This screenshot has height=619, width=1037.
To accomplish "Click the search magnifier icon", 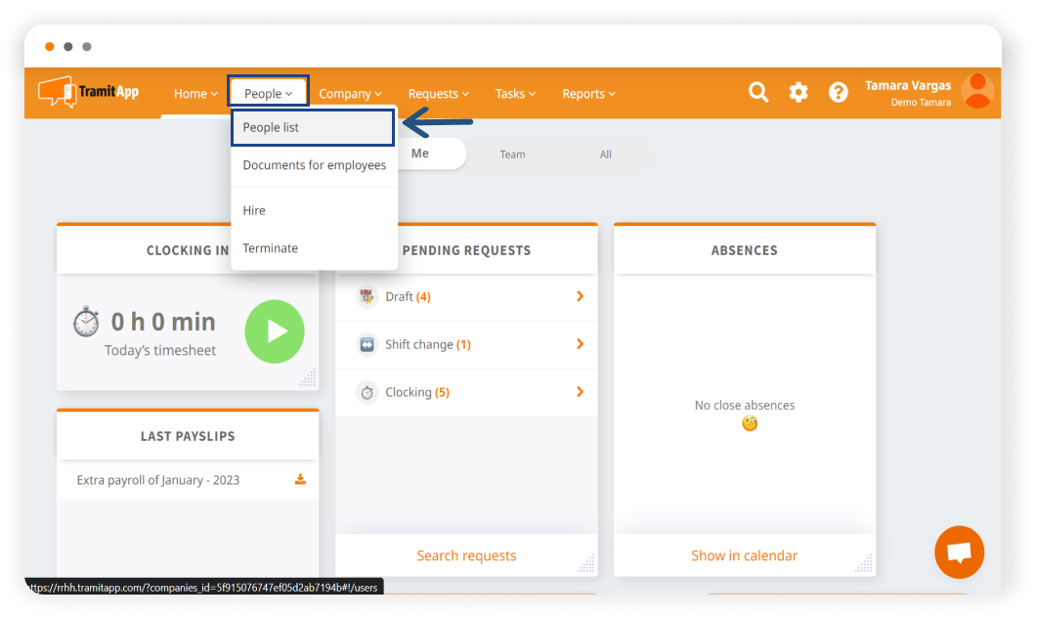I will pos(758,93).
